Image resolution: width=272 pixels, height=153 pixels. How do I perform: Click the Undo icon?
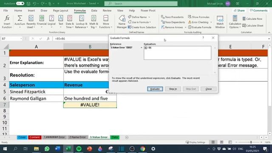pyautogui.click(x=34, y=3)
